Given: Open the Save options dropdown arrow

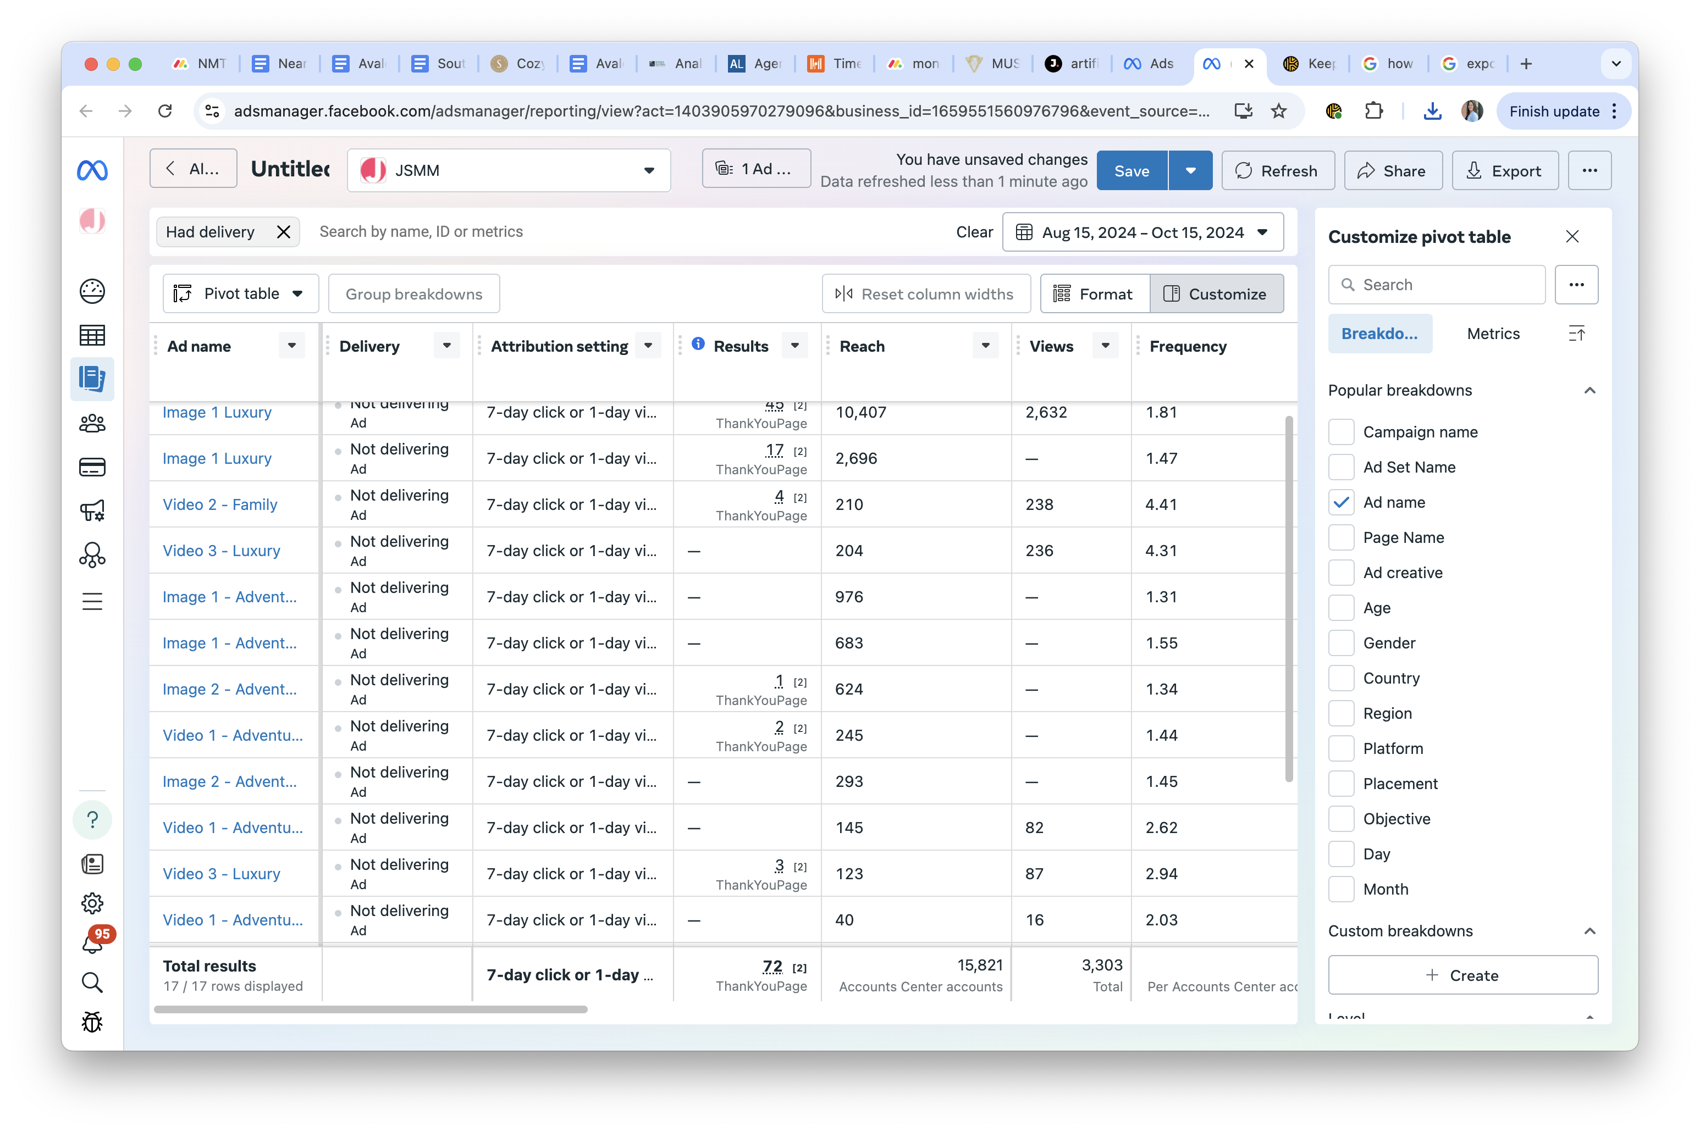Looking at the screenshot, I should pyautogui.click(x=1190, y=170).
